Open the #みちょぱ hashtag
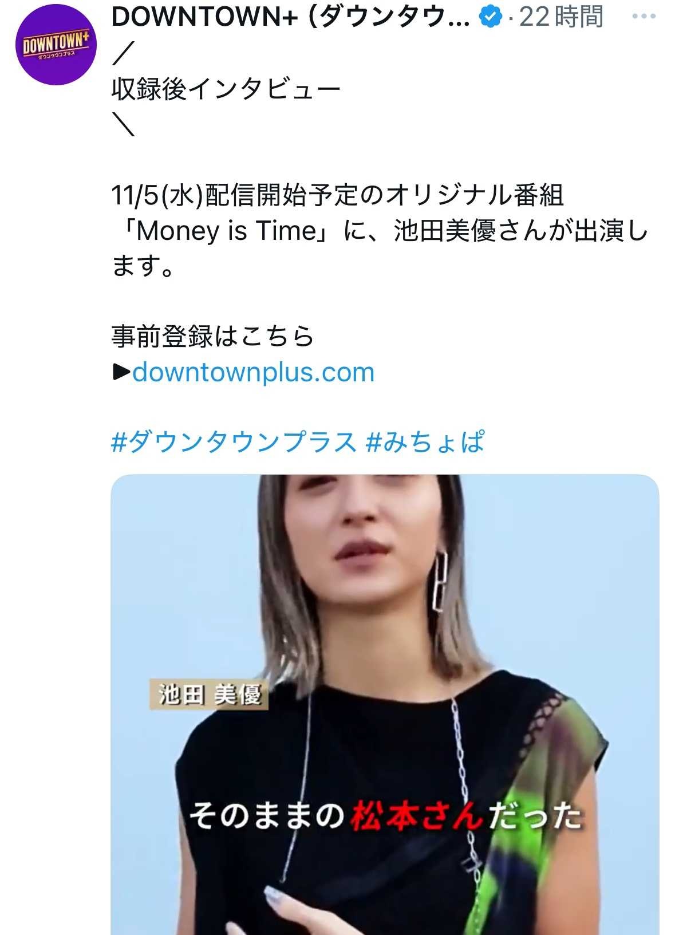The image size is (675, 935). (x=425, y=443)
